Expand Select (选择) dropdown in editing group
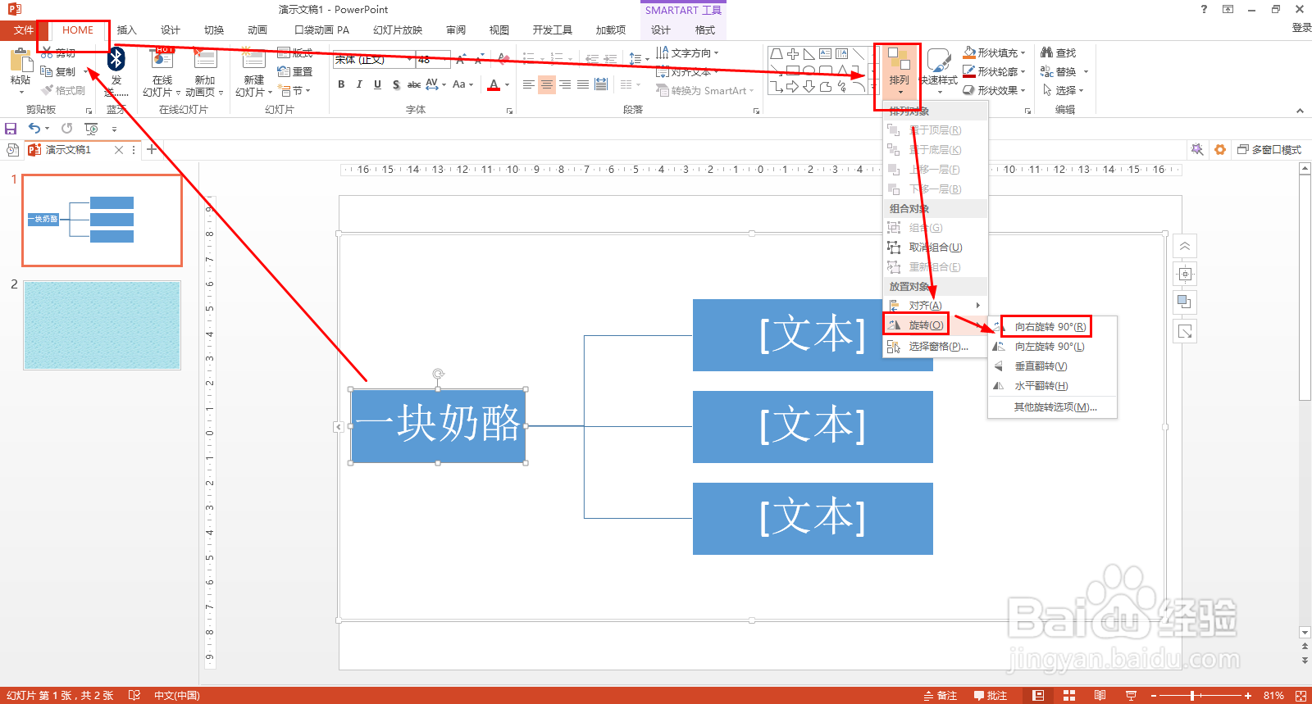The height and width of the screenshot is (704, 1312). [1064, 90]
